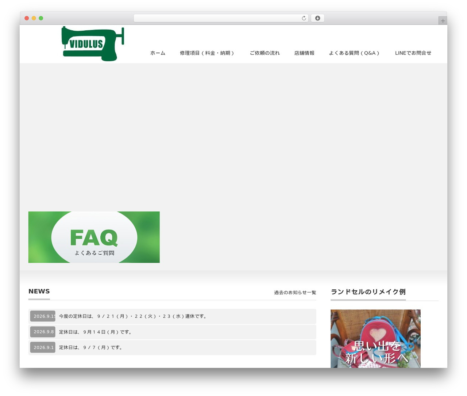The image size is (467, 396).
Task: Open news 定休日は、9/7(月)です
Action: pyautogui.click(x=91, y=347)
